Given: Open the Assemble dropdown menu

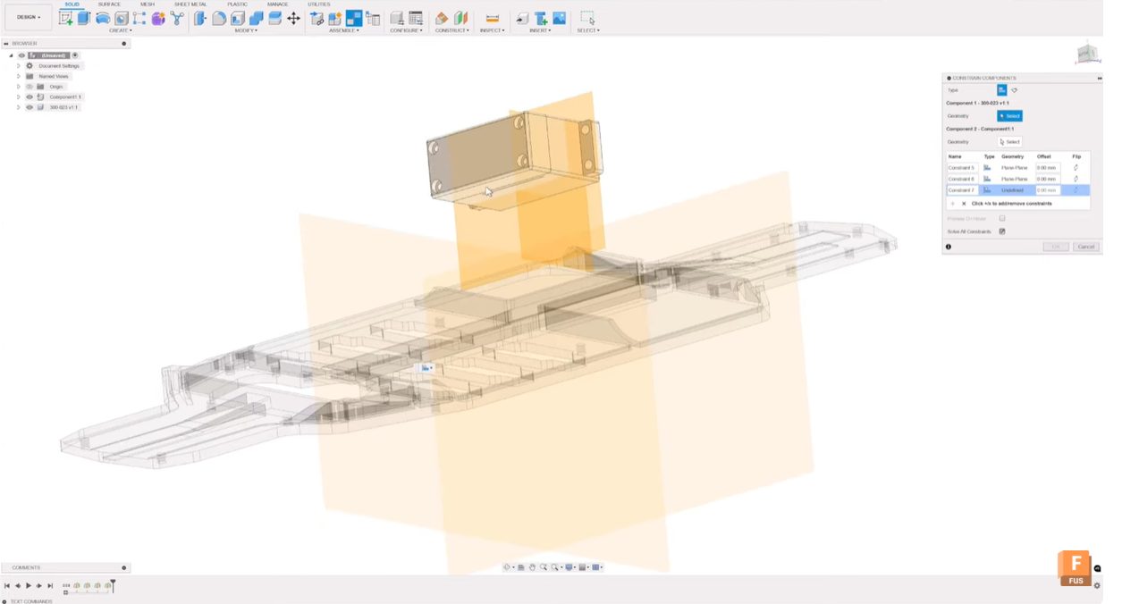Looking at the screenshot, I should [343, 30].
